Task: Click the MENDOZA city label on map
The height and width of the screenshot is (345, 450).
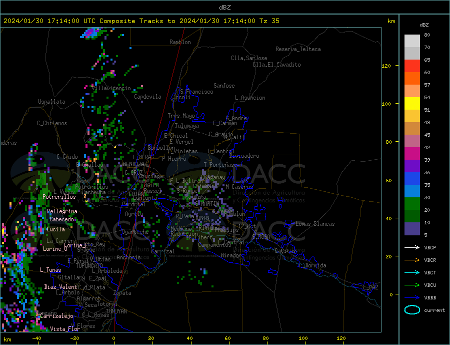Action: (134, 164)
